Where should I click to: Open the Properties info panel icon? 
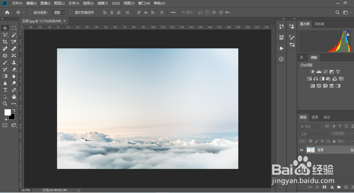tap(281, 59)
